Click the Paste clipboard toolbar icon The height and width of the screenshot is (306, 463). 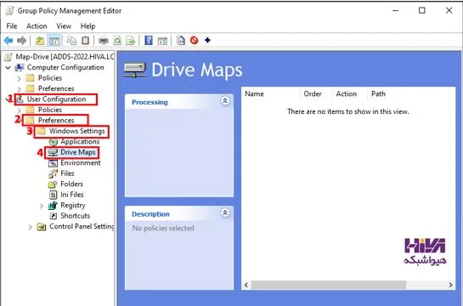(x=85, y=40)
